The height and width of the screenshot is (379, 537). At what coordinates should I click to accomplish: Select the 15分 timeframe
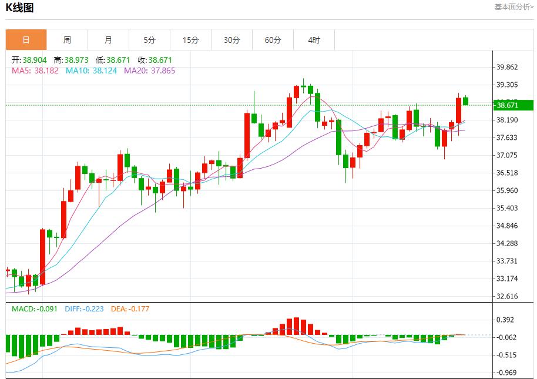point(190,39)
